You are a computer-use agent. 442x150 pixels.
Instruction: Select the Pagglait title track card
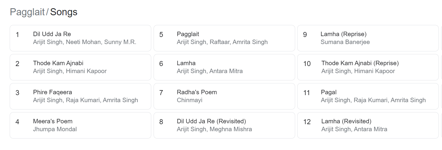(224, 38)
